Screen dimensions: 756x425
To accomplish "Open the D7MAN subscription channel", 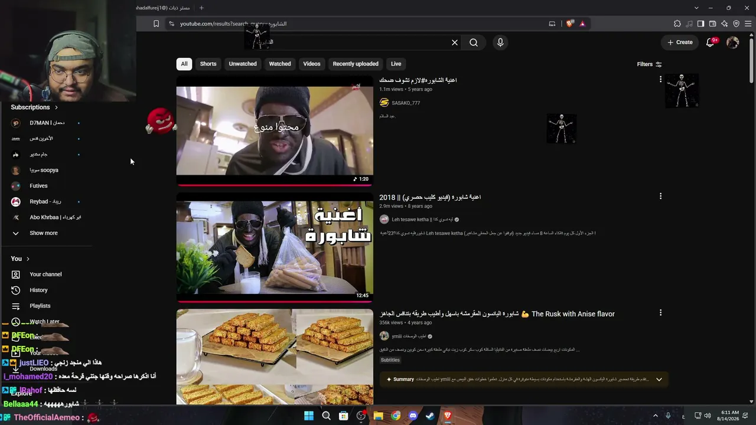I will tap(46, 123).
